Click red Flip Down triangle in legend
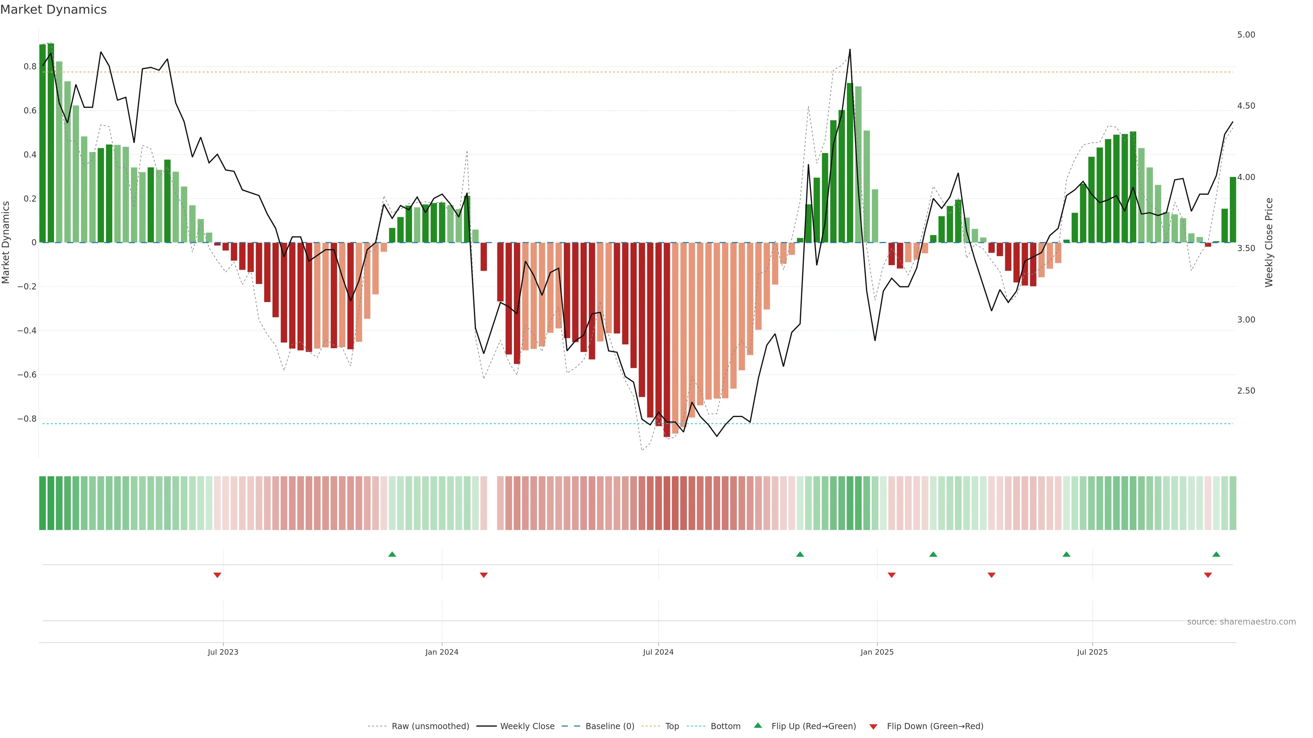Screen dimensions: 1313x738 click(x=873, y=726)
